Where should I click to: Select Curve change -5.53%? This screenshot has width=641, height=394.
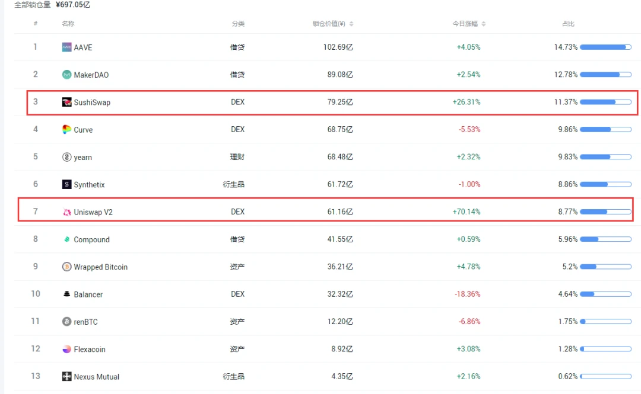click(x=469, y=129)
